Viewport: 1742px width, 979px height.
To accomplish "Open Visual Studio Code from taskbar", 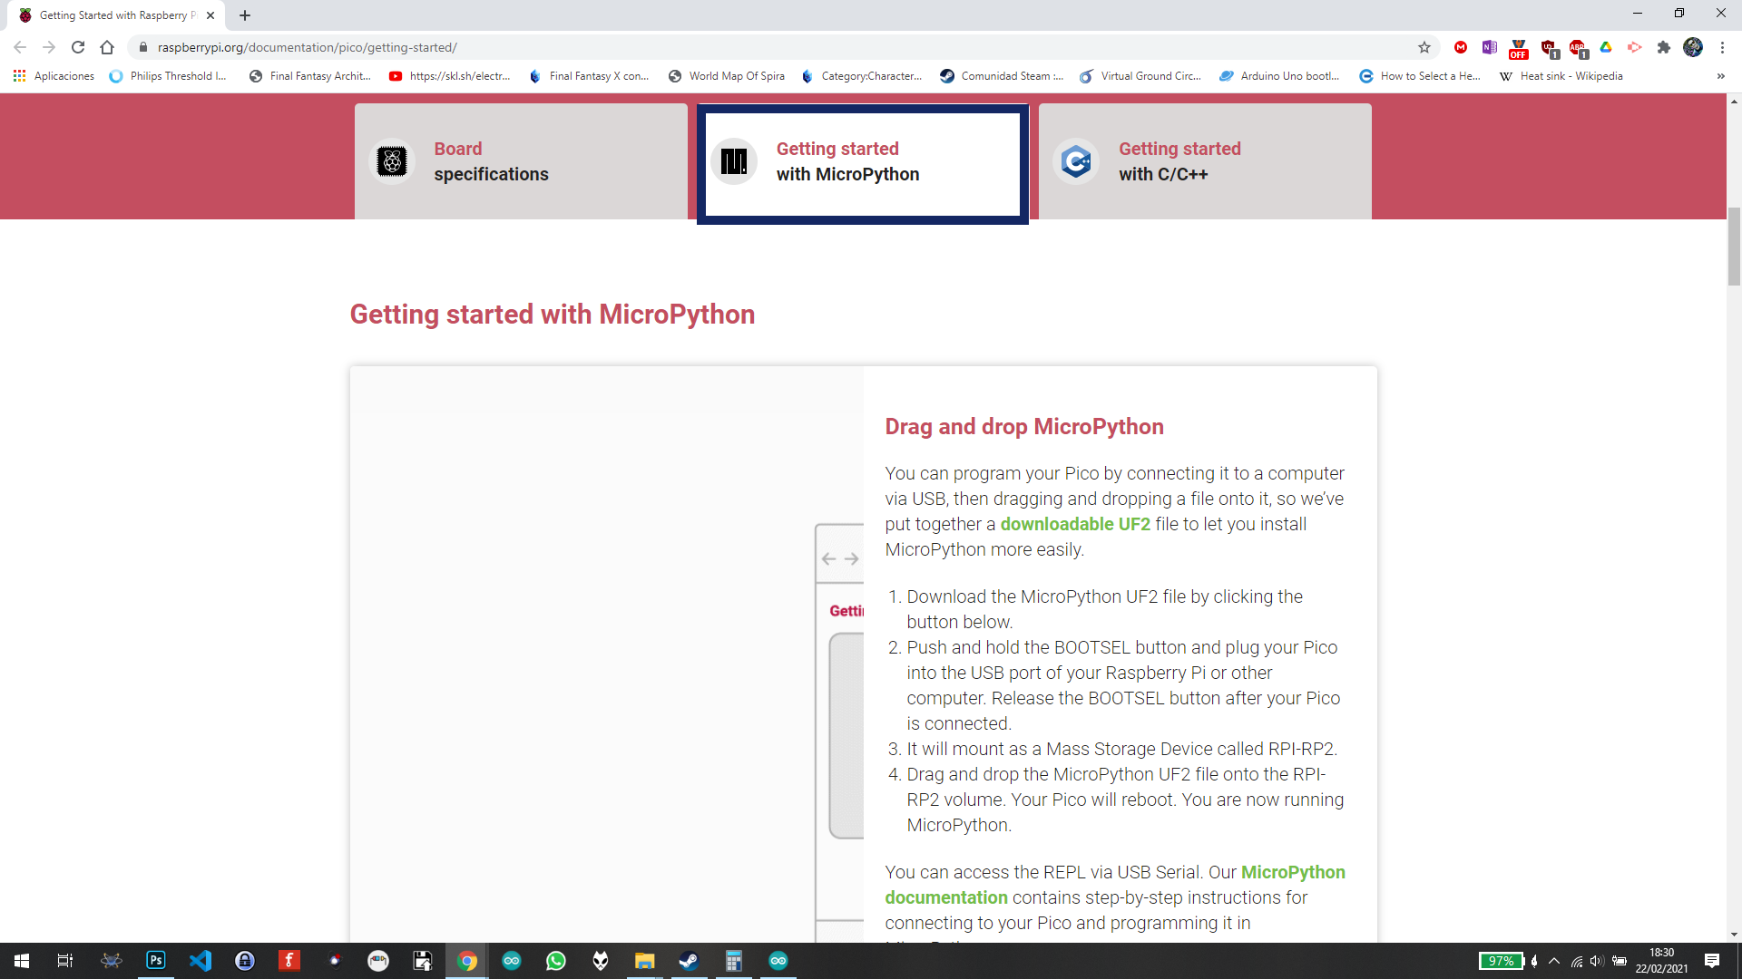I will pos(201,961).
